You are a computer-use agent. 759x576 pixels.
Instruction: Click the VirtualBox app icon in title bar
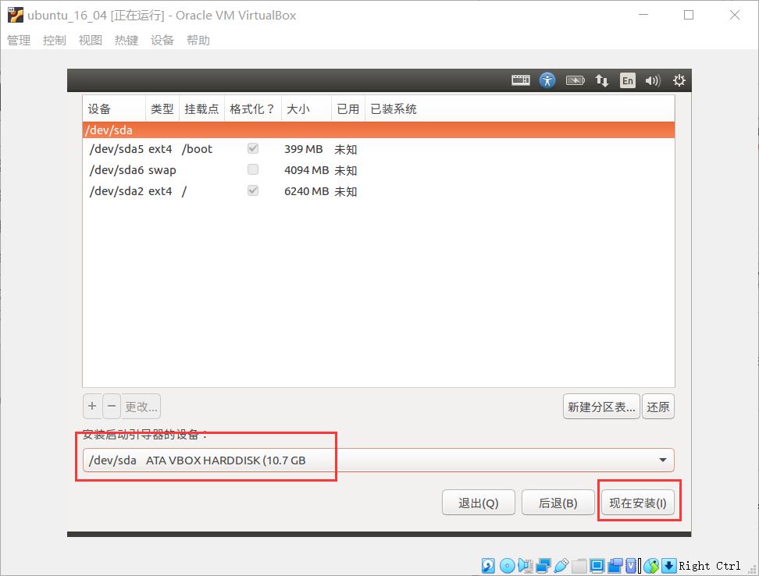16,15
